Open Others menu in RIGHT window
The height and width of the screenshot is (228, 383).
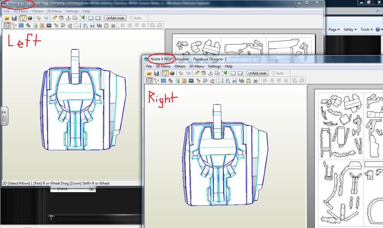[180, 66]
